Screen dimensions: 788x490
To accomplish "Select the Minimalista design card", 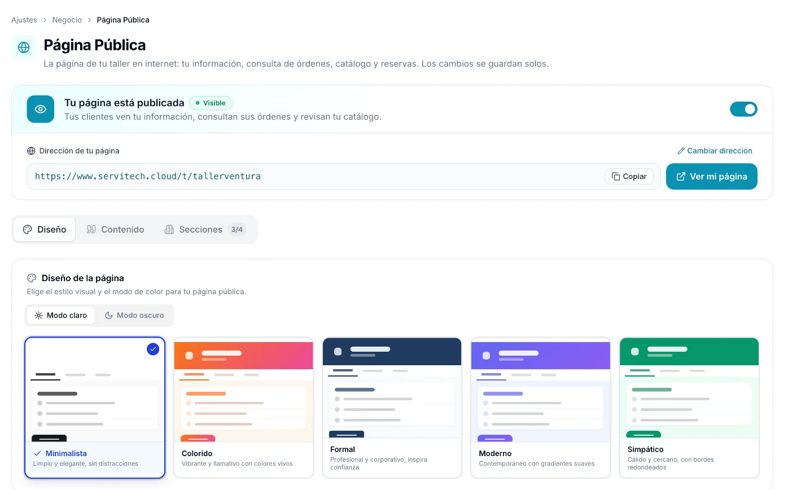I will [95, 408].
